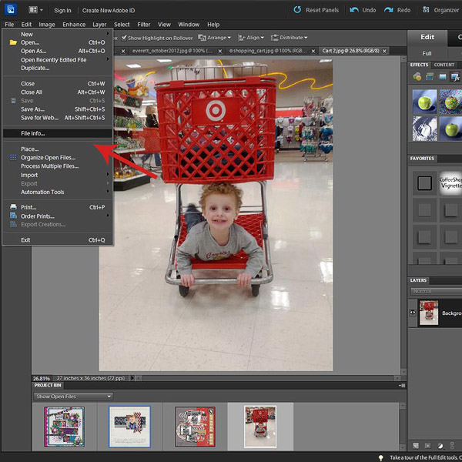Switch to the Edit panel tab

[x=427, y=38]
